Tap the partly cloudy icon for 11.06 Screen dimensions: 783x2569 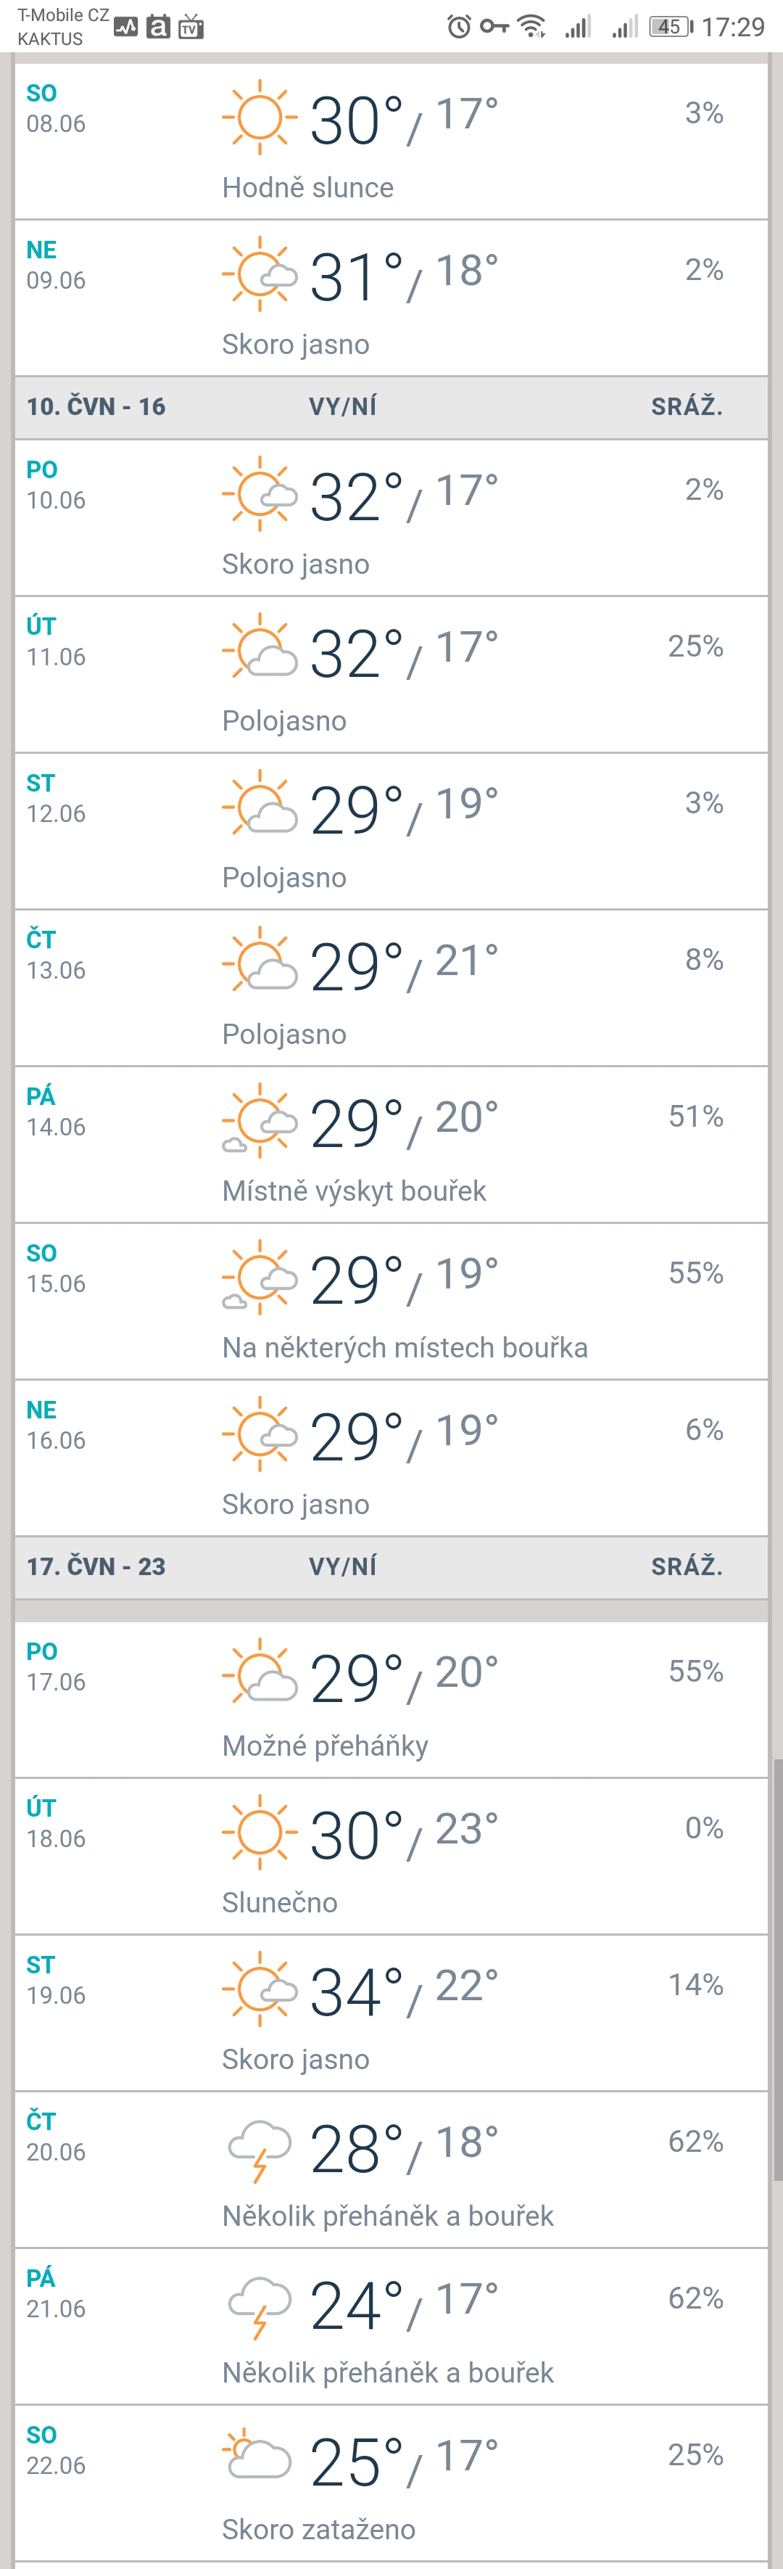point(260,649)
